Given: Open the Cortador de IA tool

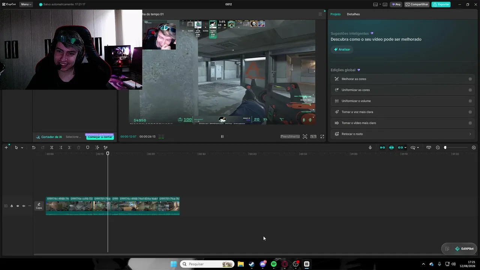Looking at the screenshot, I should point(49,137).
